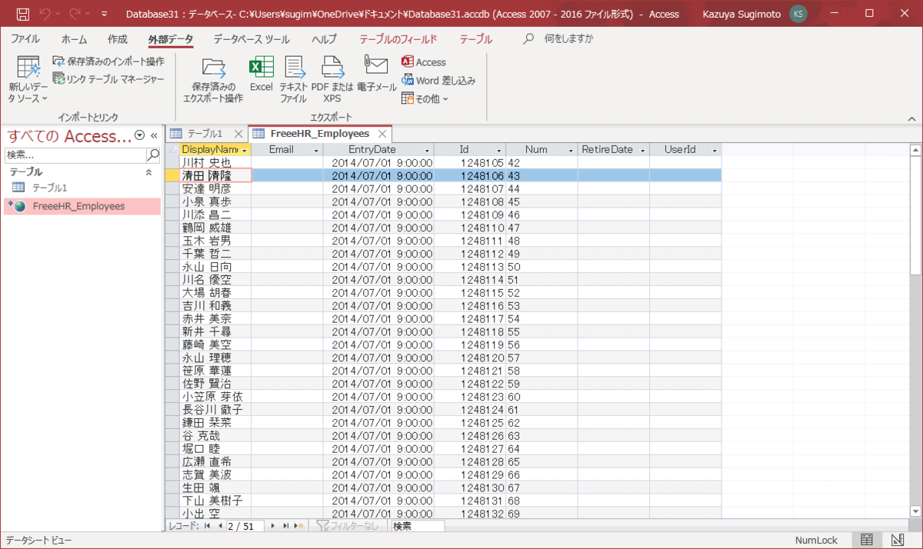This screenshot has width=923, height=549.
Task: Open New Data Source (新しいデータソース) dropdown
Action: pyautogui.click(x=28, y=80)
